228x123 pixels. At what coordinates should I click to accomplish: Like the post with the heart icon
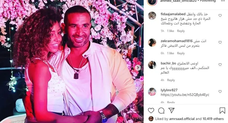151,111
